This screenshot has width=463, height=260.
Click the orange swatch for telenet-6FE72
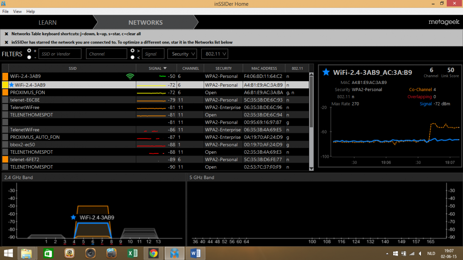tap(5, 159)
